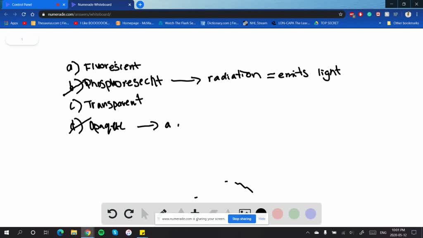The image size is (423, 238).
Task: Stop sharing the screen
Action: pyautogui.click(x=242, y=219)
